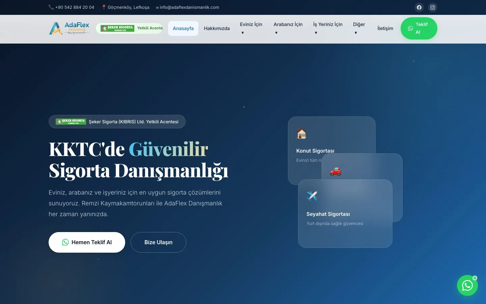Click the Şeker Sigorta Yetkili Acente badge
This screenshot has height=304, width=486.
130,28
